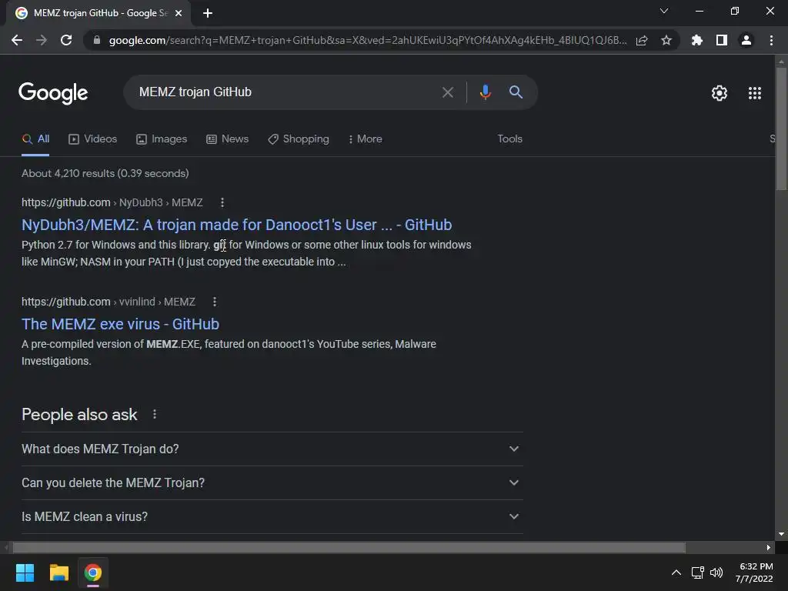Open Chrome extensions puzzle icon

click(696, 40)
